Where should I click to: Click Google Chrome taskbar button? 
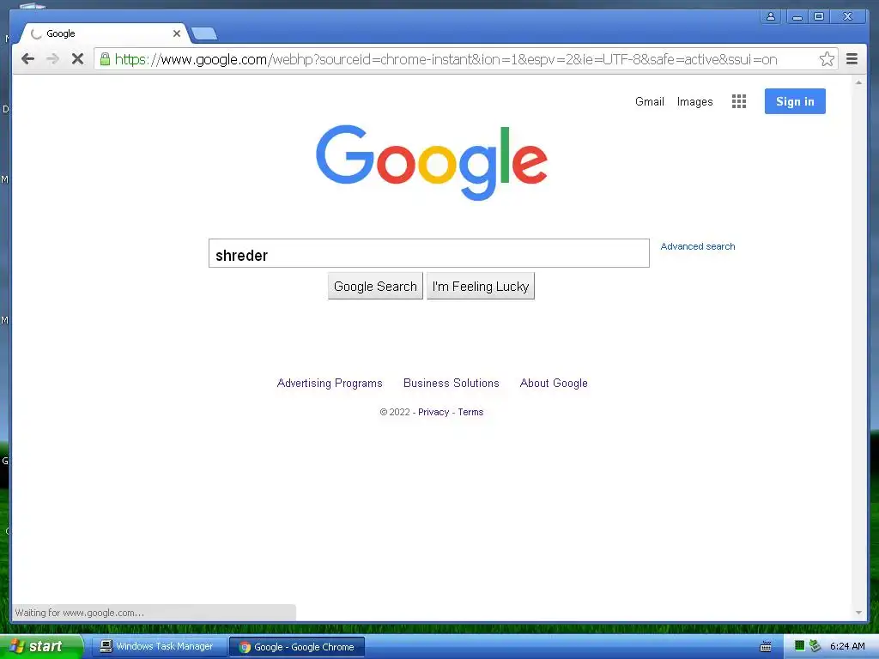[297, 647]
